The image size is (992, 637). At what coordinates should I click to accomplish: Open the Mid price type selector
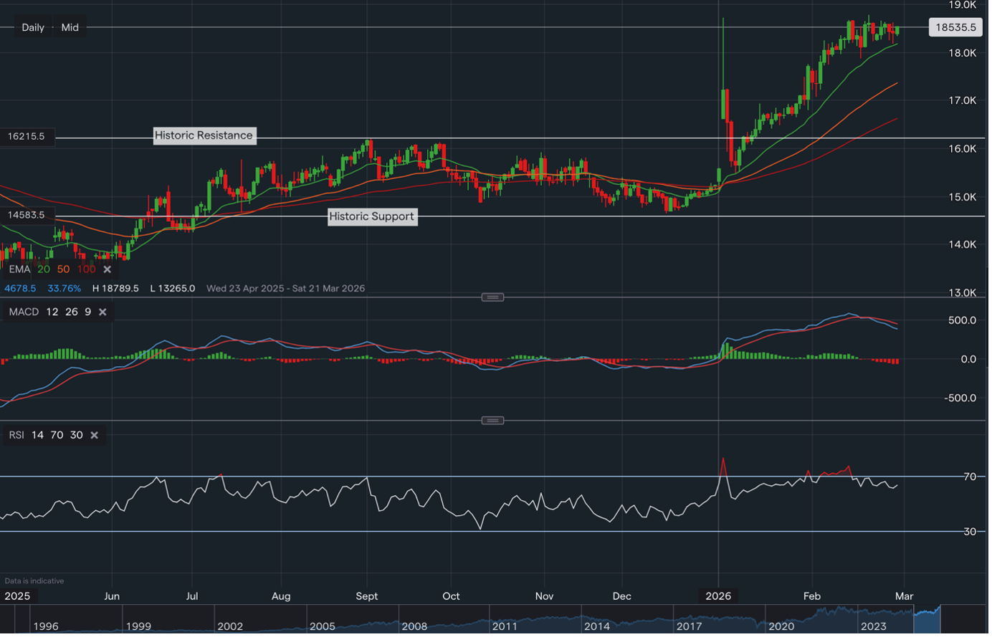(70, 27)
